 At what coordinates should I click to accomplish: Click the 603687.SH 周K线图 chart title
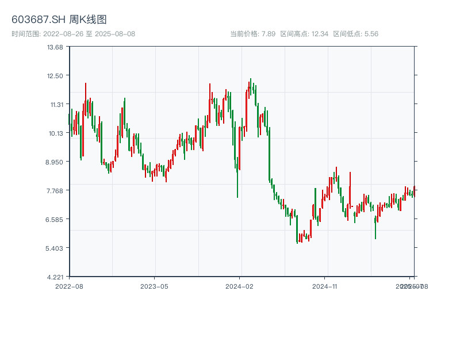coord(59,20)
